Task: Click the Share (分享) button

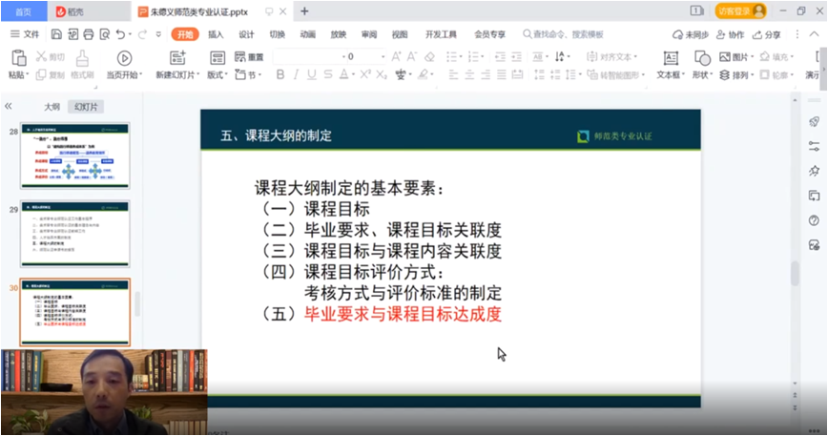Action: 767,34
